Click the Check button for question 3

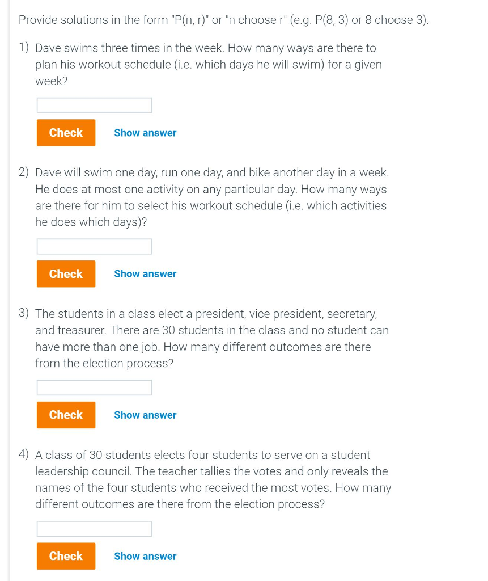click(x=66, y=415)
